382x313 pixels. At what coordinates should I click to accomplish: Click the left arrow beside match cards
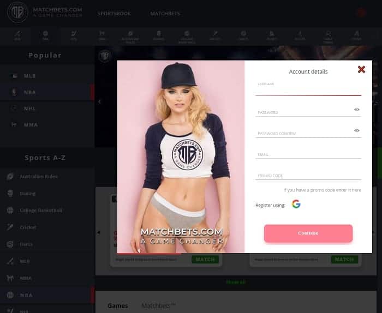(99, 233)
